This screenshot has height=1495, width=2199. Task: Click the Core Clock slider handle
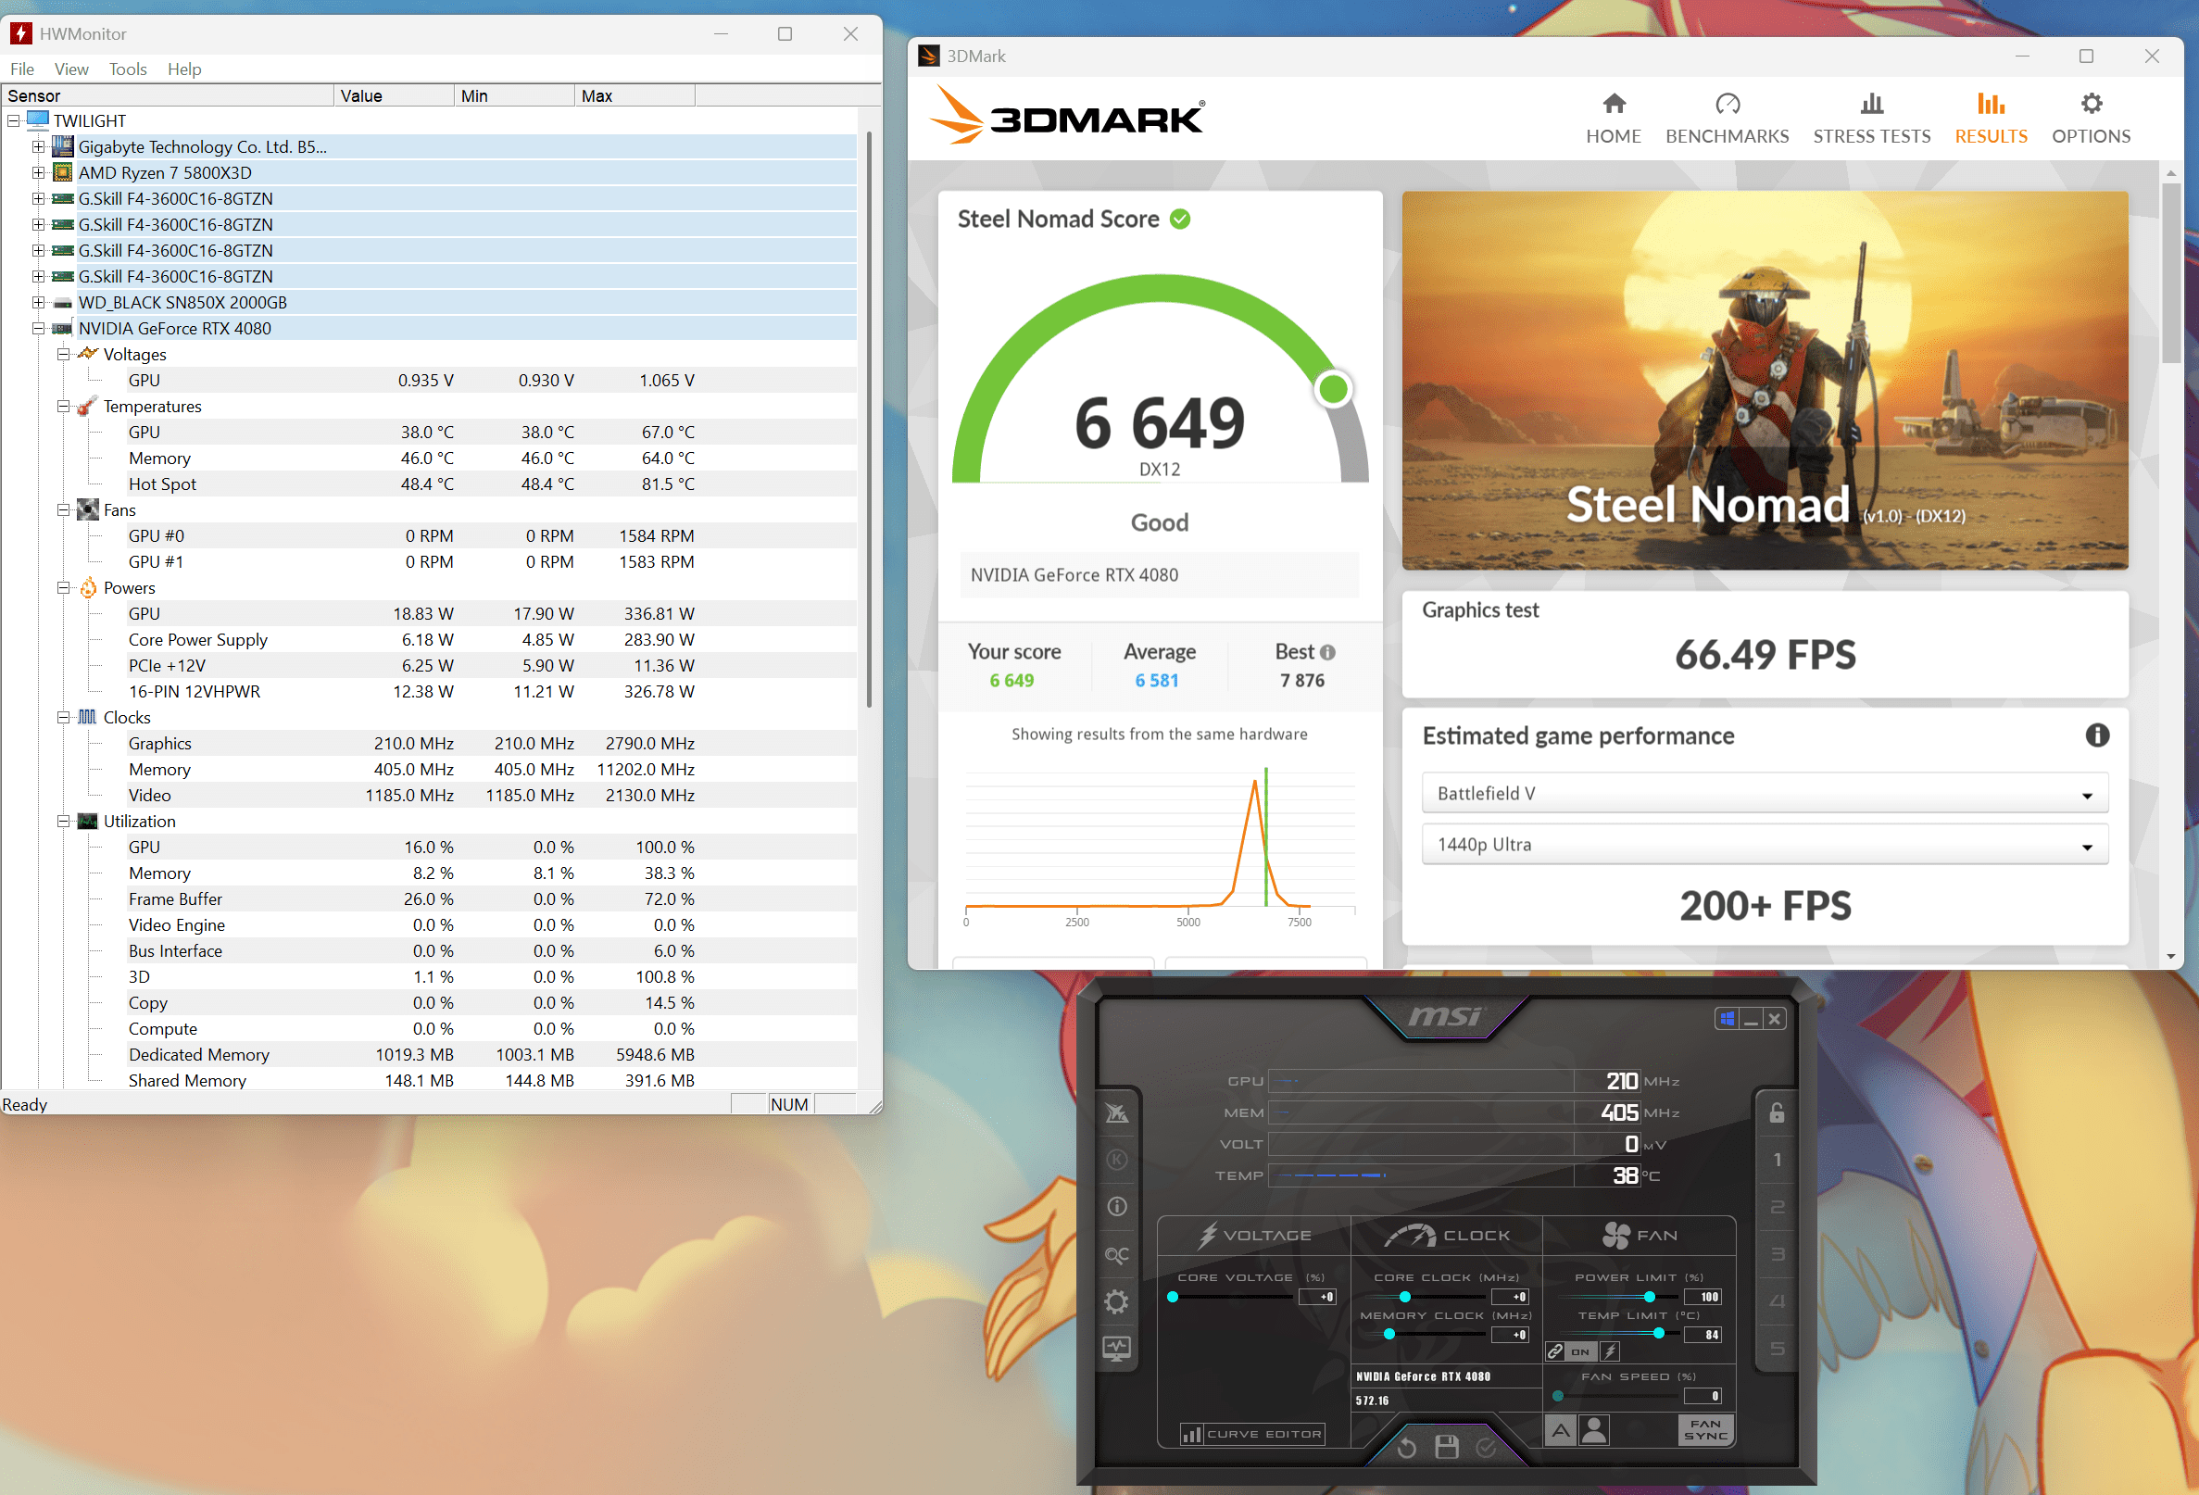click(x=1404, y=1296)
